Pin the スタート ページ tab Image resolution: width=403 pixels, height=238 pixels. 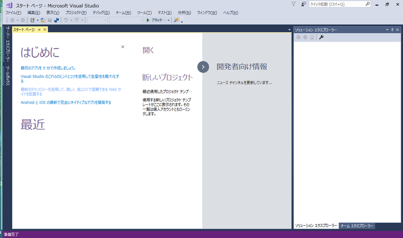pos(39,29)
